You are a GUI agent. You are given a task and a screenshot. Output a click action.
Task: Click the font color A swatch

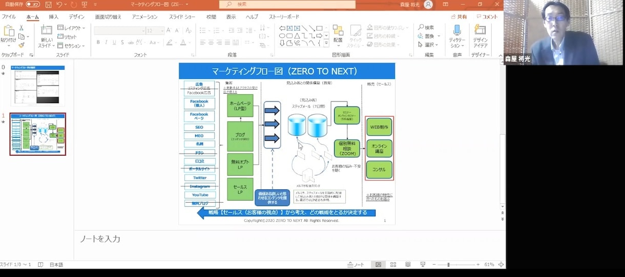[183, 42]
